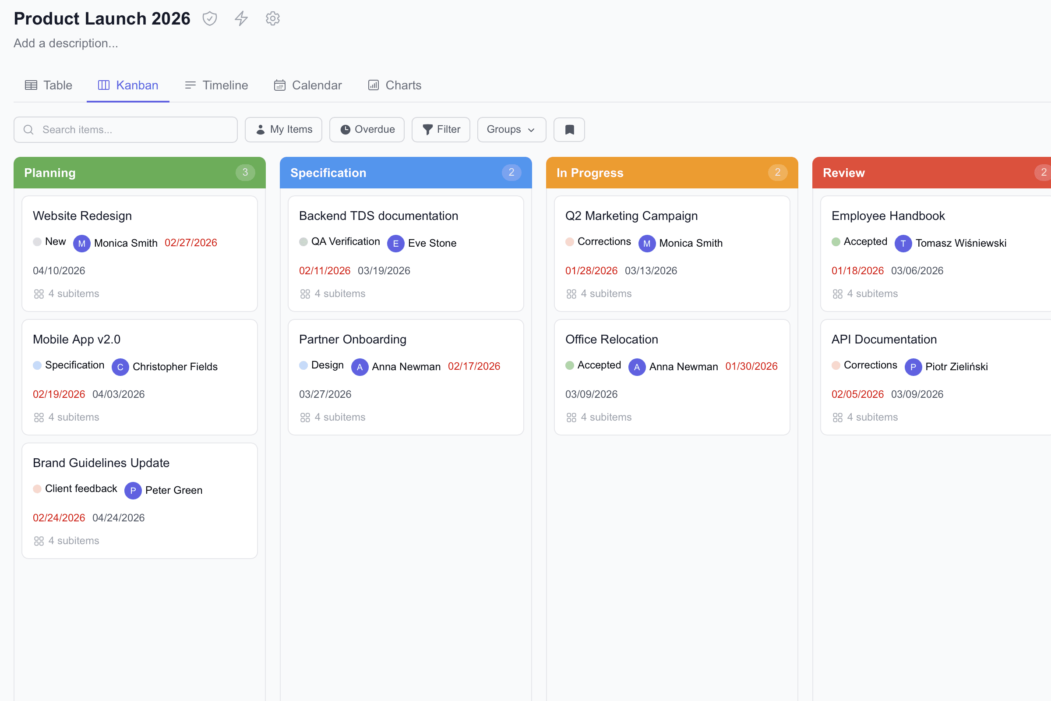Click Monica Smith avatar on Website Redesign
The image size is (1051, 701).
[81, 243]
